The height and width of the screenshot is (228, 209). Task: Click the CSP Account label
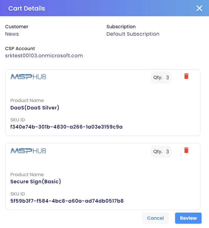pos(20,48)
